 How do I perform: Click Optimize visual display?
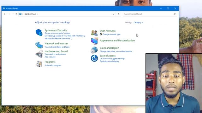coord(110,61)
